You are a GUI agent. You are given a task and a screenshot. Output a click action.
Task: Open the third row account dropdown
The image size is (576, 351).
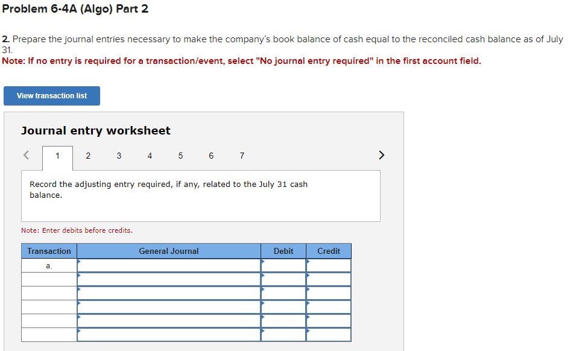tap(169, 293)
